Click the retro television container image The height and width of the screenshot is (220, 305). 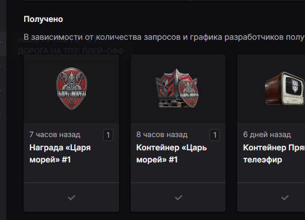(285, 89)
